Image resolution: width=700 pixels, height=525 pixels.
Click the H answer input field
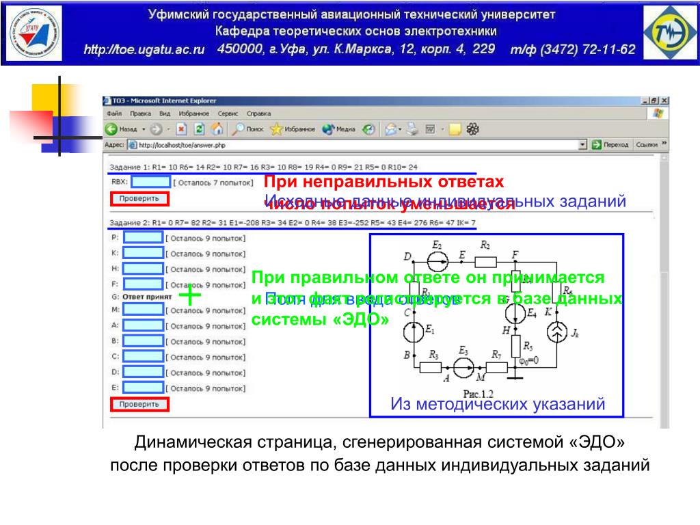click(x=144, y=269)
